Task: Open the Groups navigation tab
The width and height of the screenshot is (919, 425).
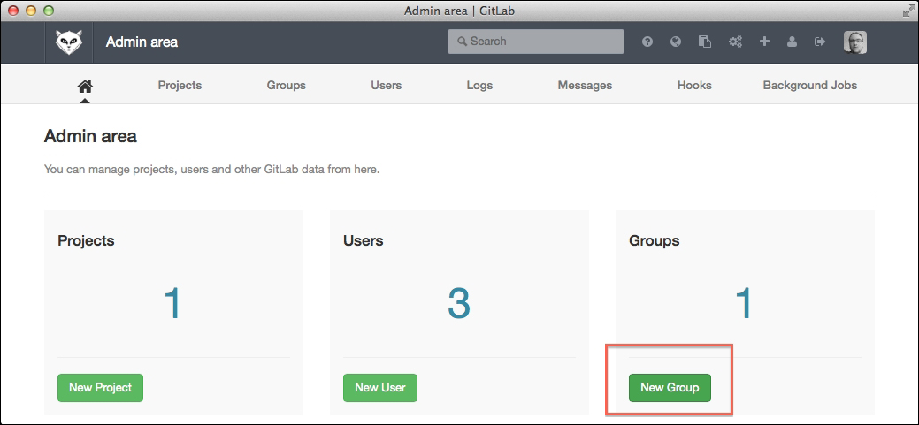Action: pyautogui.click(x=286, y=86)
